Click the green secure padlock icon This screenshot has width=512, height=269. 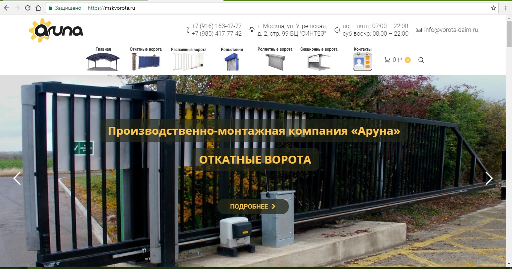tap(50, 8)
